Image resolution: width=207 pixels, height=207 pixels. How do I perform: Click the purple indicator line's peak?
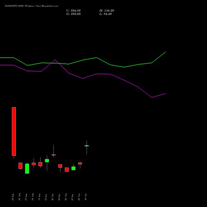pos(55,60)
